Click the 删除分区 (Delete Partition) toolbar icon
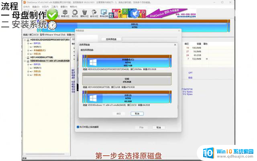The image size is (257, 161). [84, 13]
